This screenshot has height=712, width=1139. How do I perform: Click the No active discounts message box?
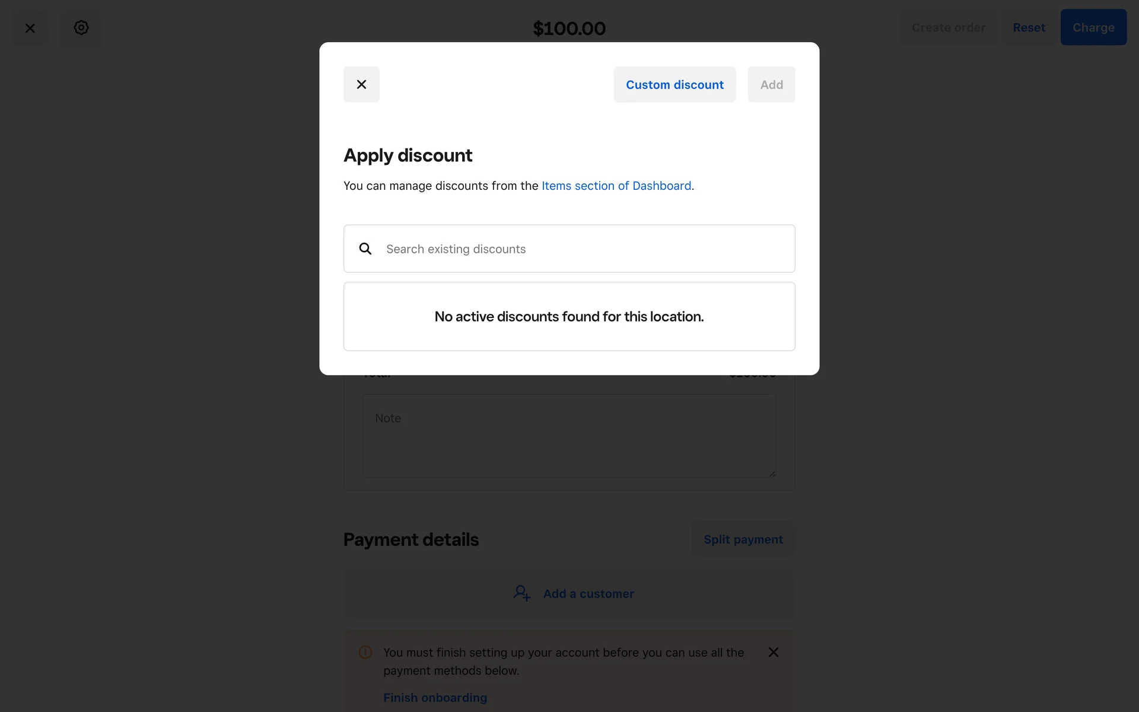[x=569, y=316]
